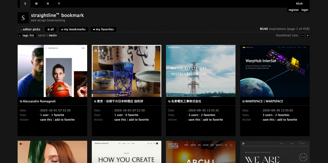The image size is (328, 163).
Task: Click add to favorite under Alessandro Romagnoli
Action: click(65, 120)
